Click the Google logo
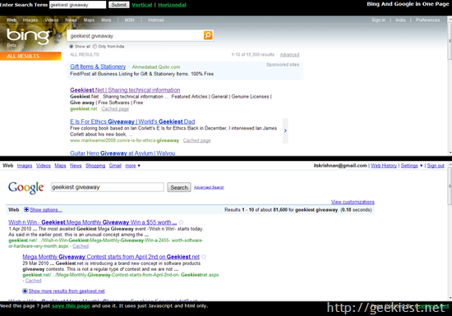The width and height of the screenshot is (452, 316). point(26,188)
